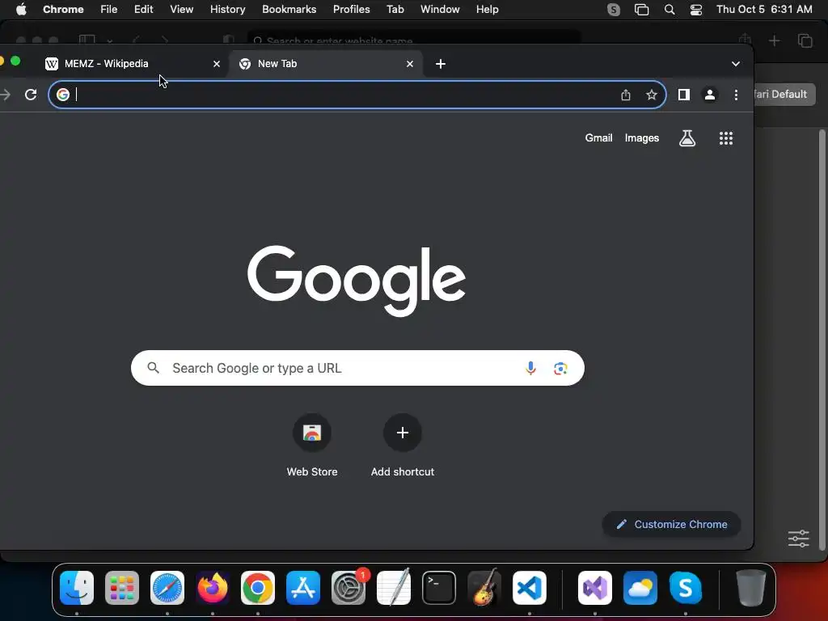Open the View menu
This screenshot has height=621, width=828.
pos(182,10)
